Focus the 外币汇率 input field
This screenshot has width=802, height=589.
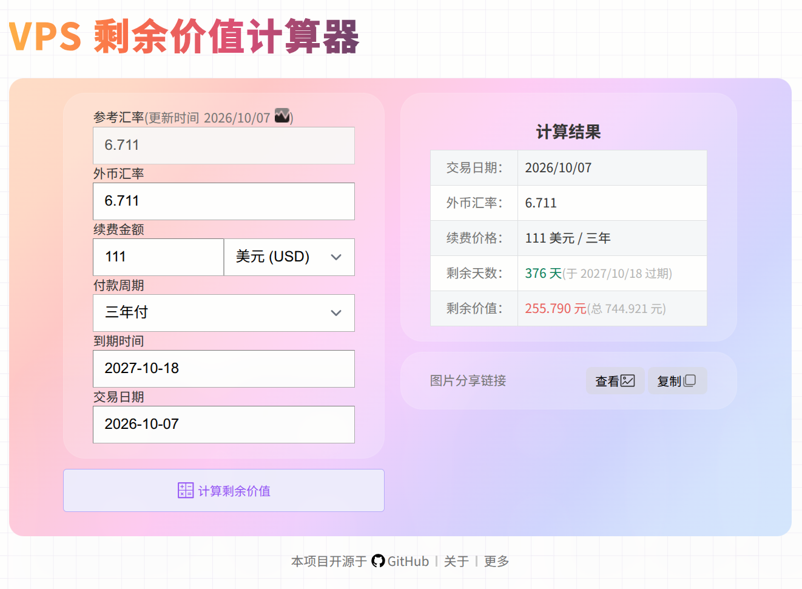click(x=224, y=201)
